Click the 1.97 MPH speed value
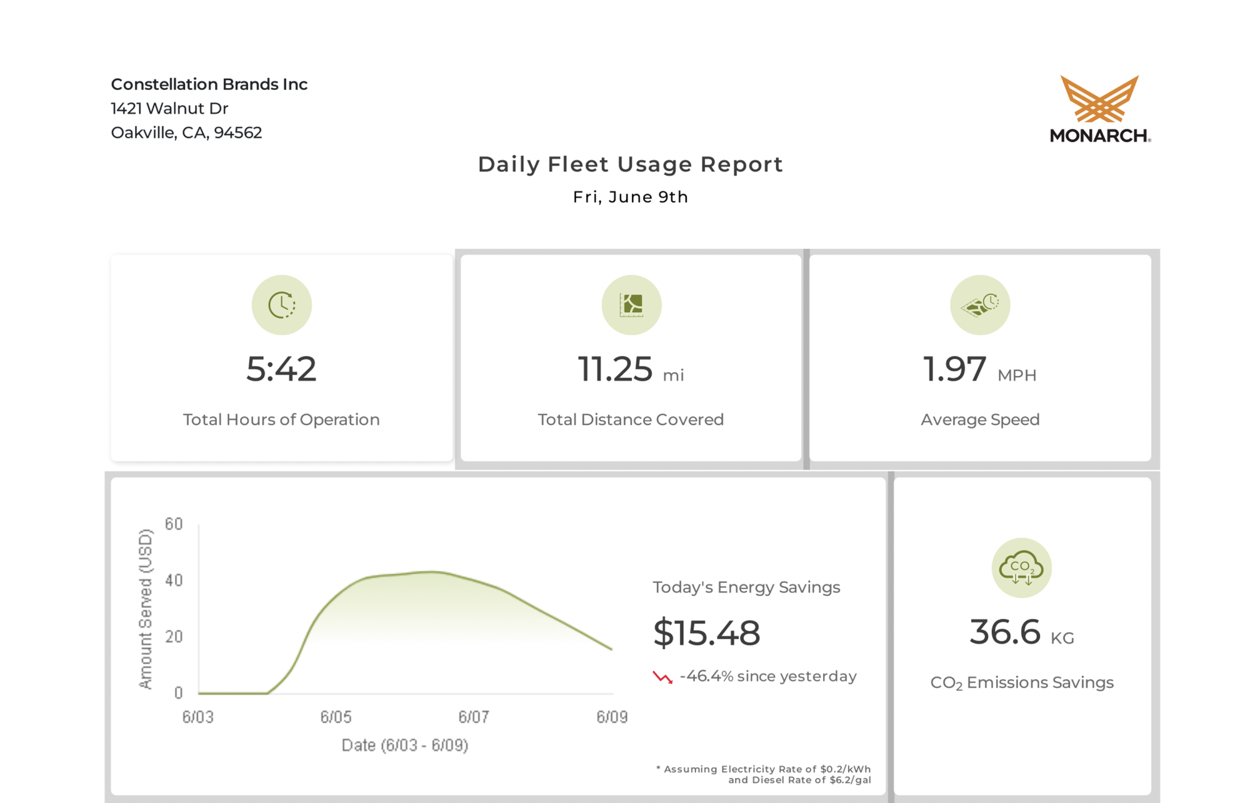The width and height of the screenshot is (1245, 803). (x=979, y=369)
